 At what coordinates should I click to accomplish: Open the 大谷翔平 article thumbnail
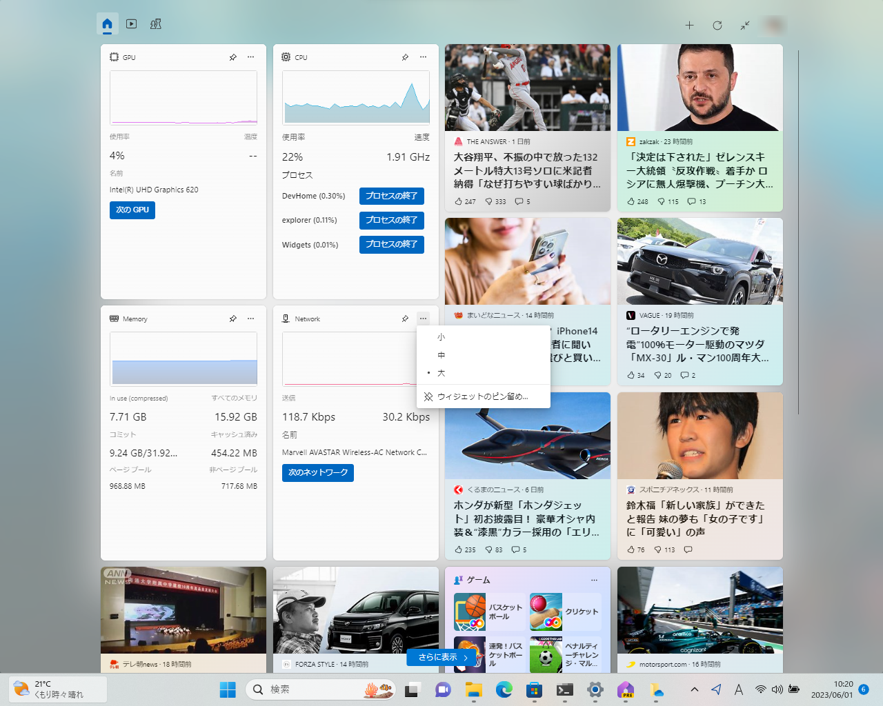coord(527,88)
